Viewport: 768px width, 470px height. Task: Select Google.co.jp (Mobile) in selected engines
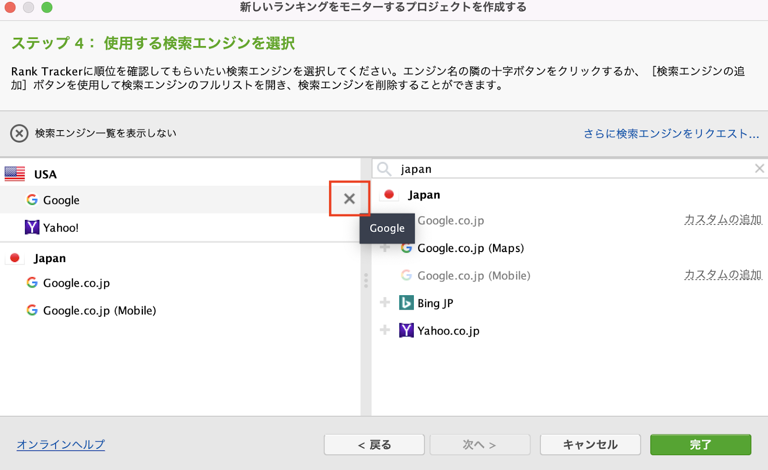[x=180, y=310]
